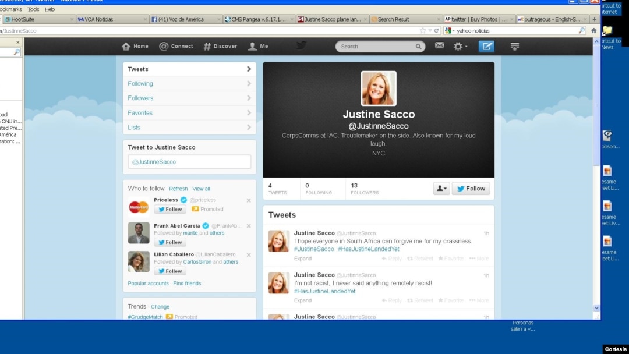Switch to the VOA Noticias tab
The height and width of the screenshot is (354, 629).
pos(112,19)
